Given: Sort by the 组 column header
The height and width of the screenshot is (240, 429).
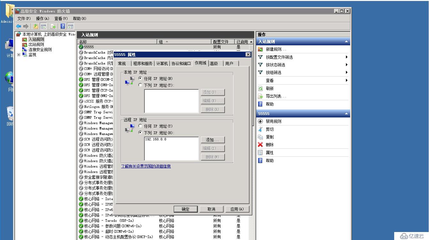Looking at the screenshot, I should pyautogui.click(x=184, y=42).
